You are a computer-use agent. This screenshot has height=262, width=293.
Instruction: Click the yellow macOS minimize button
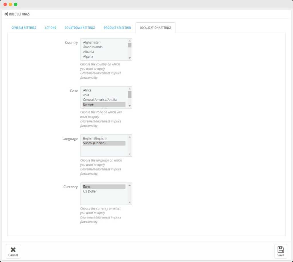(x=10, y=4)
